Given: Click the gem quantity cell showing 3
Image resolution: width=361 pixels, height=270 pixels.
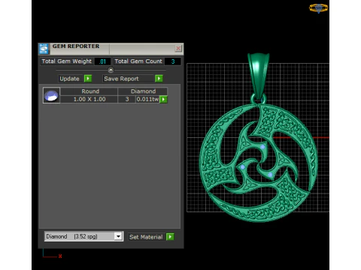Looking at the screenshot, I should pos(127,99).
